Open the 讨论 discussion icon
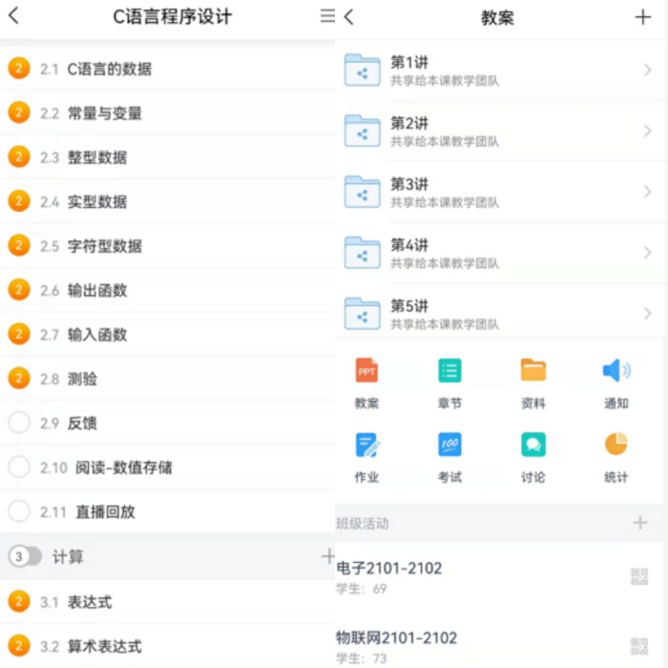 (x=532, y=446)
